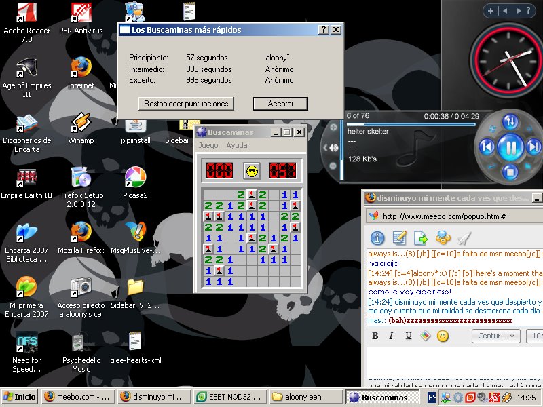Open the Juego menu in Buscaminas
The height and width of the screenshot is (407, 543).
[208, 145]
